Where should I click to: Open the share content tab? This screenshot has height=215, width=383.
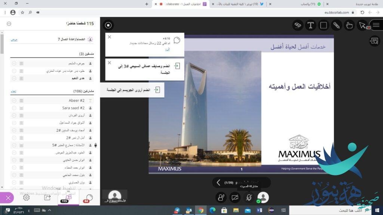point(47,197)
